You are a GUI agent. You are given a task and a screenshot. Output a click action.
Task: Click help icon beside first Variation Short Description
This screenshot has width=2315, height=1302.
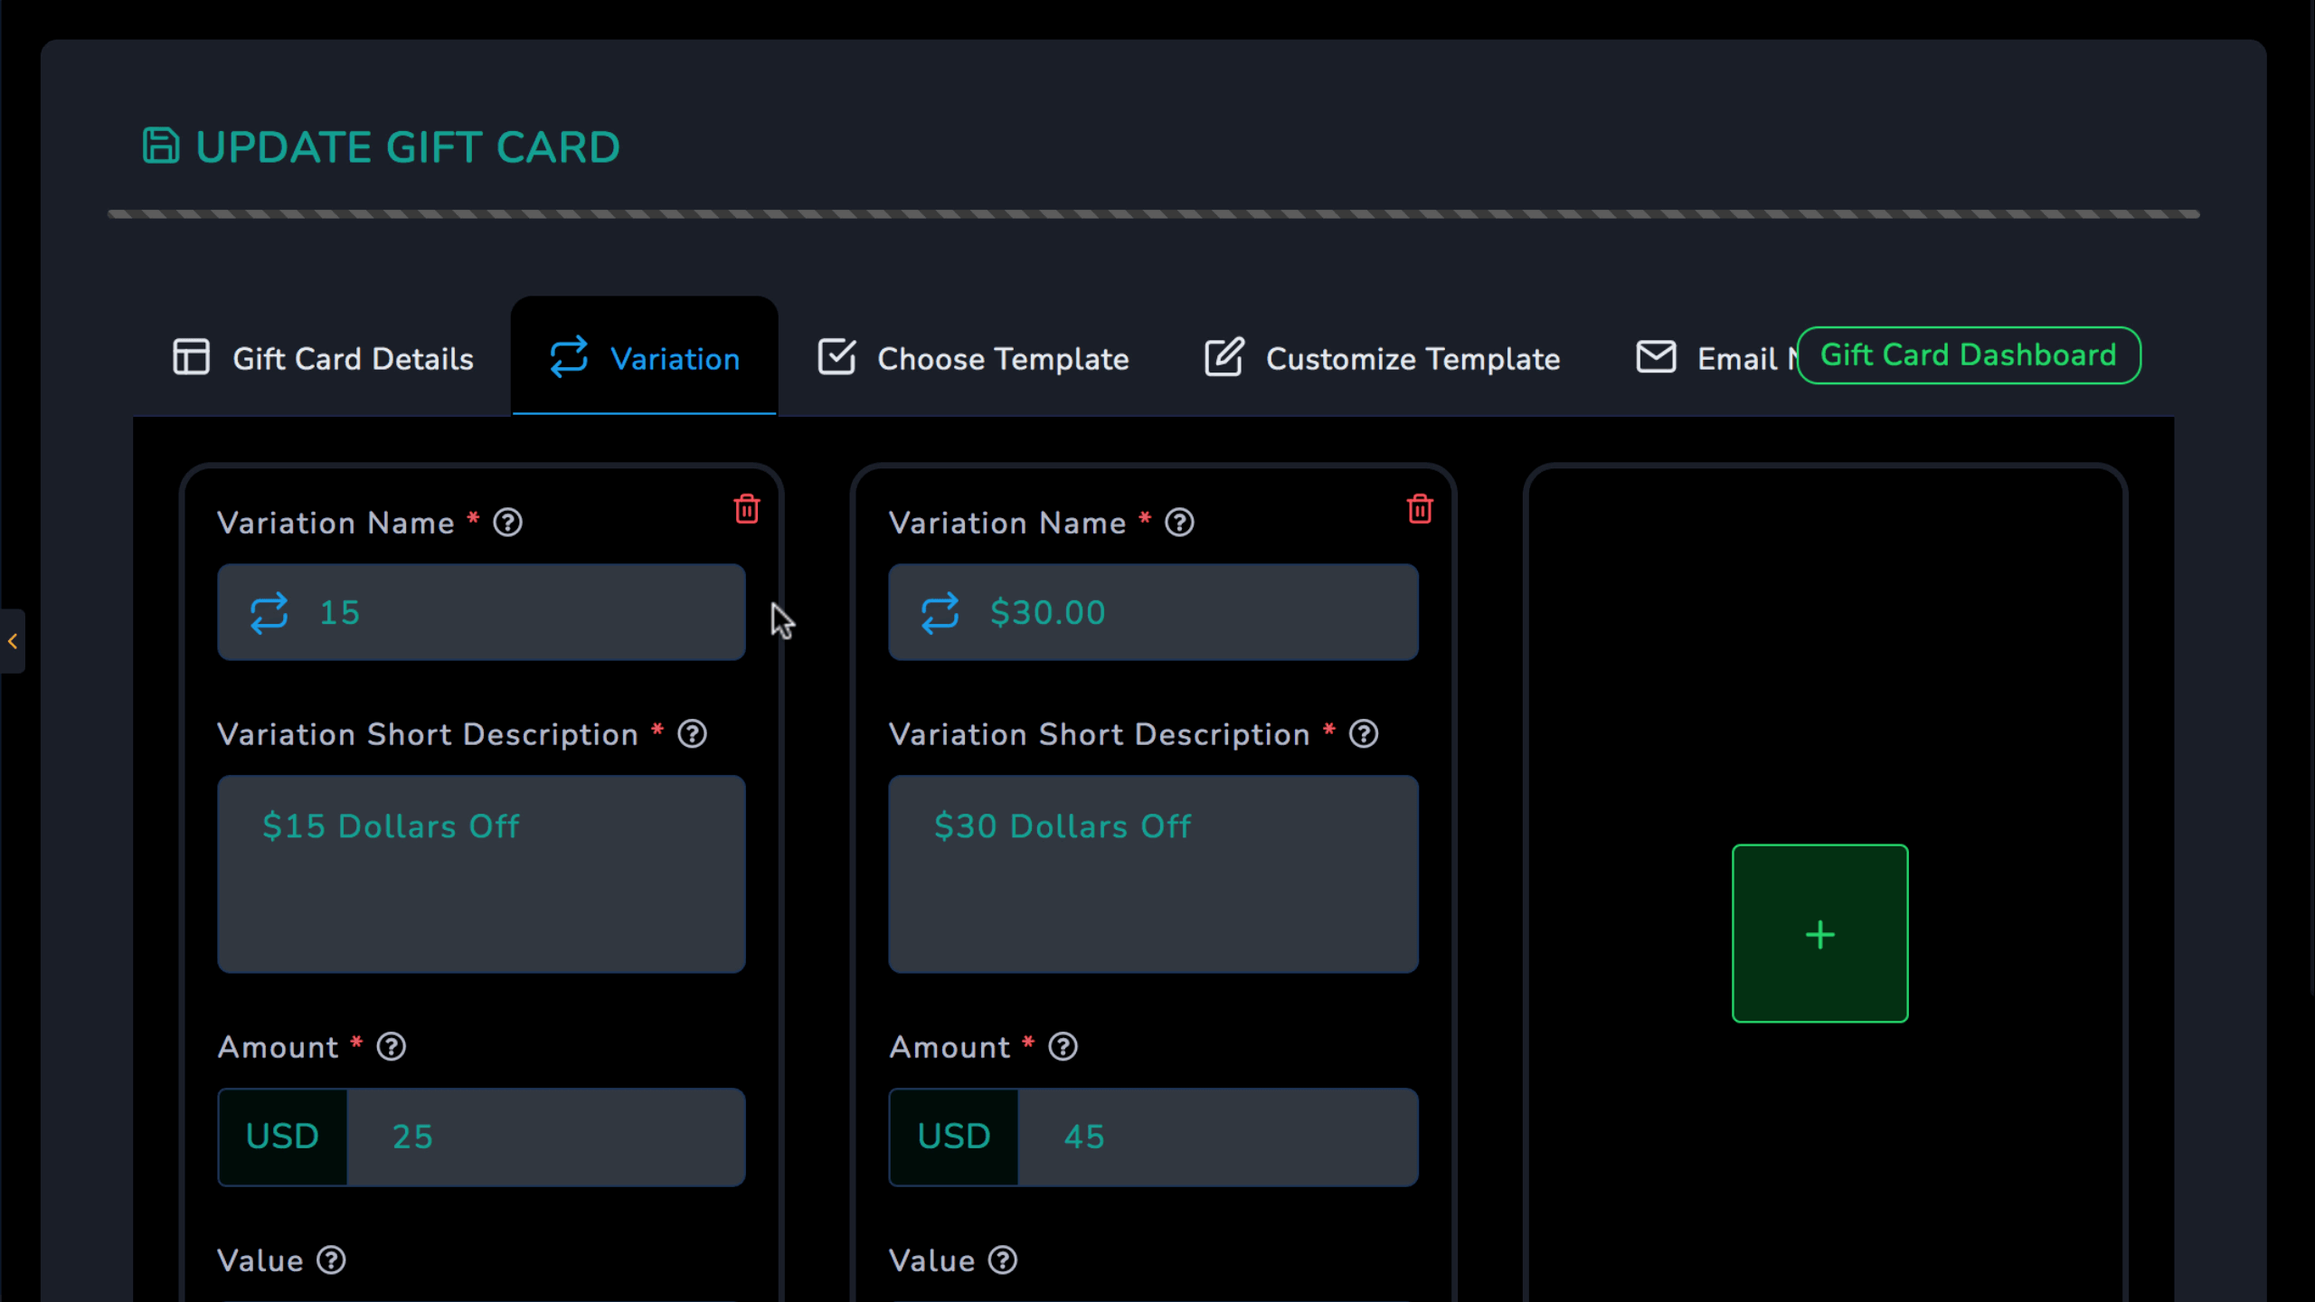click(x=692, y=734)
